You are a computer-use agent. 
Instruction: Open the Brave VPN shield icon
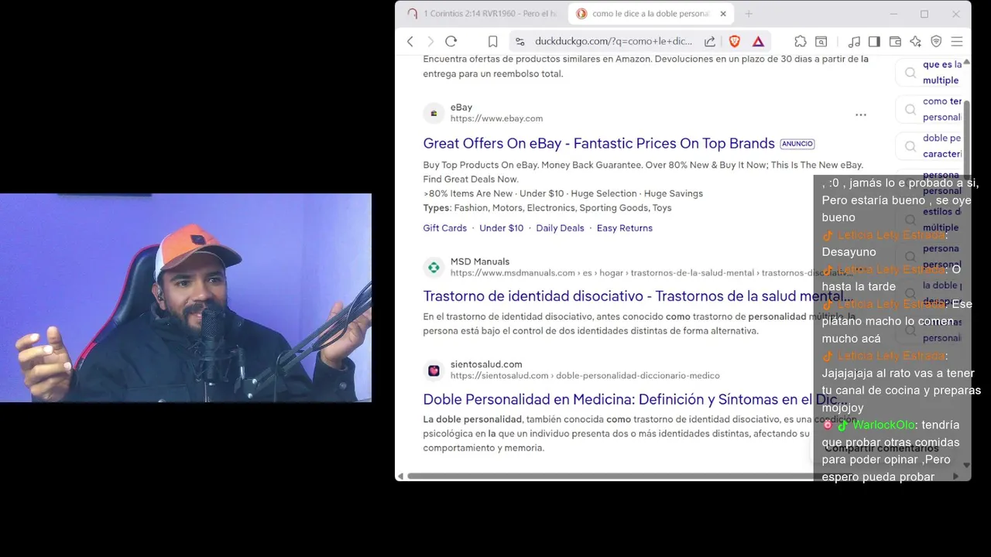[936, 41]
